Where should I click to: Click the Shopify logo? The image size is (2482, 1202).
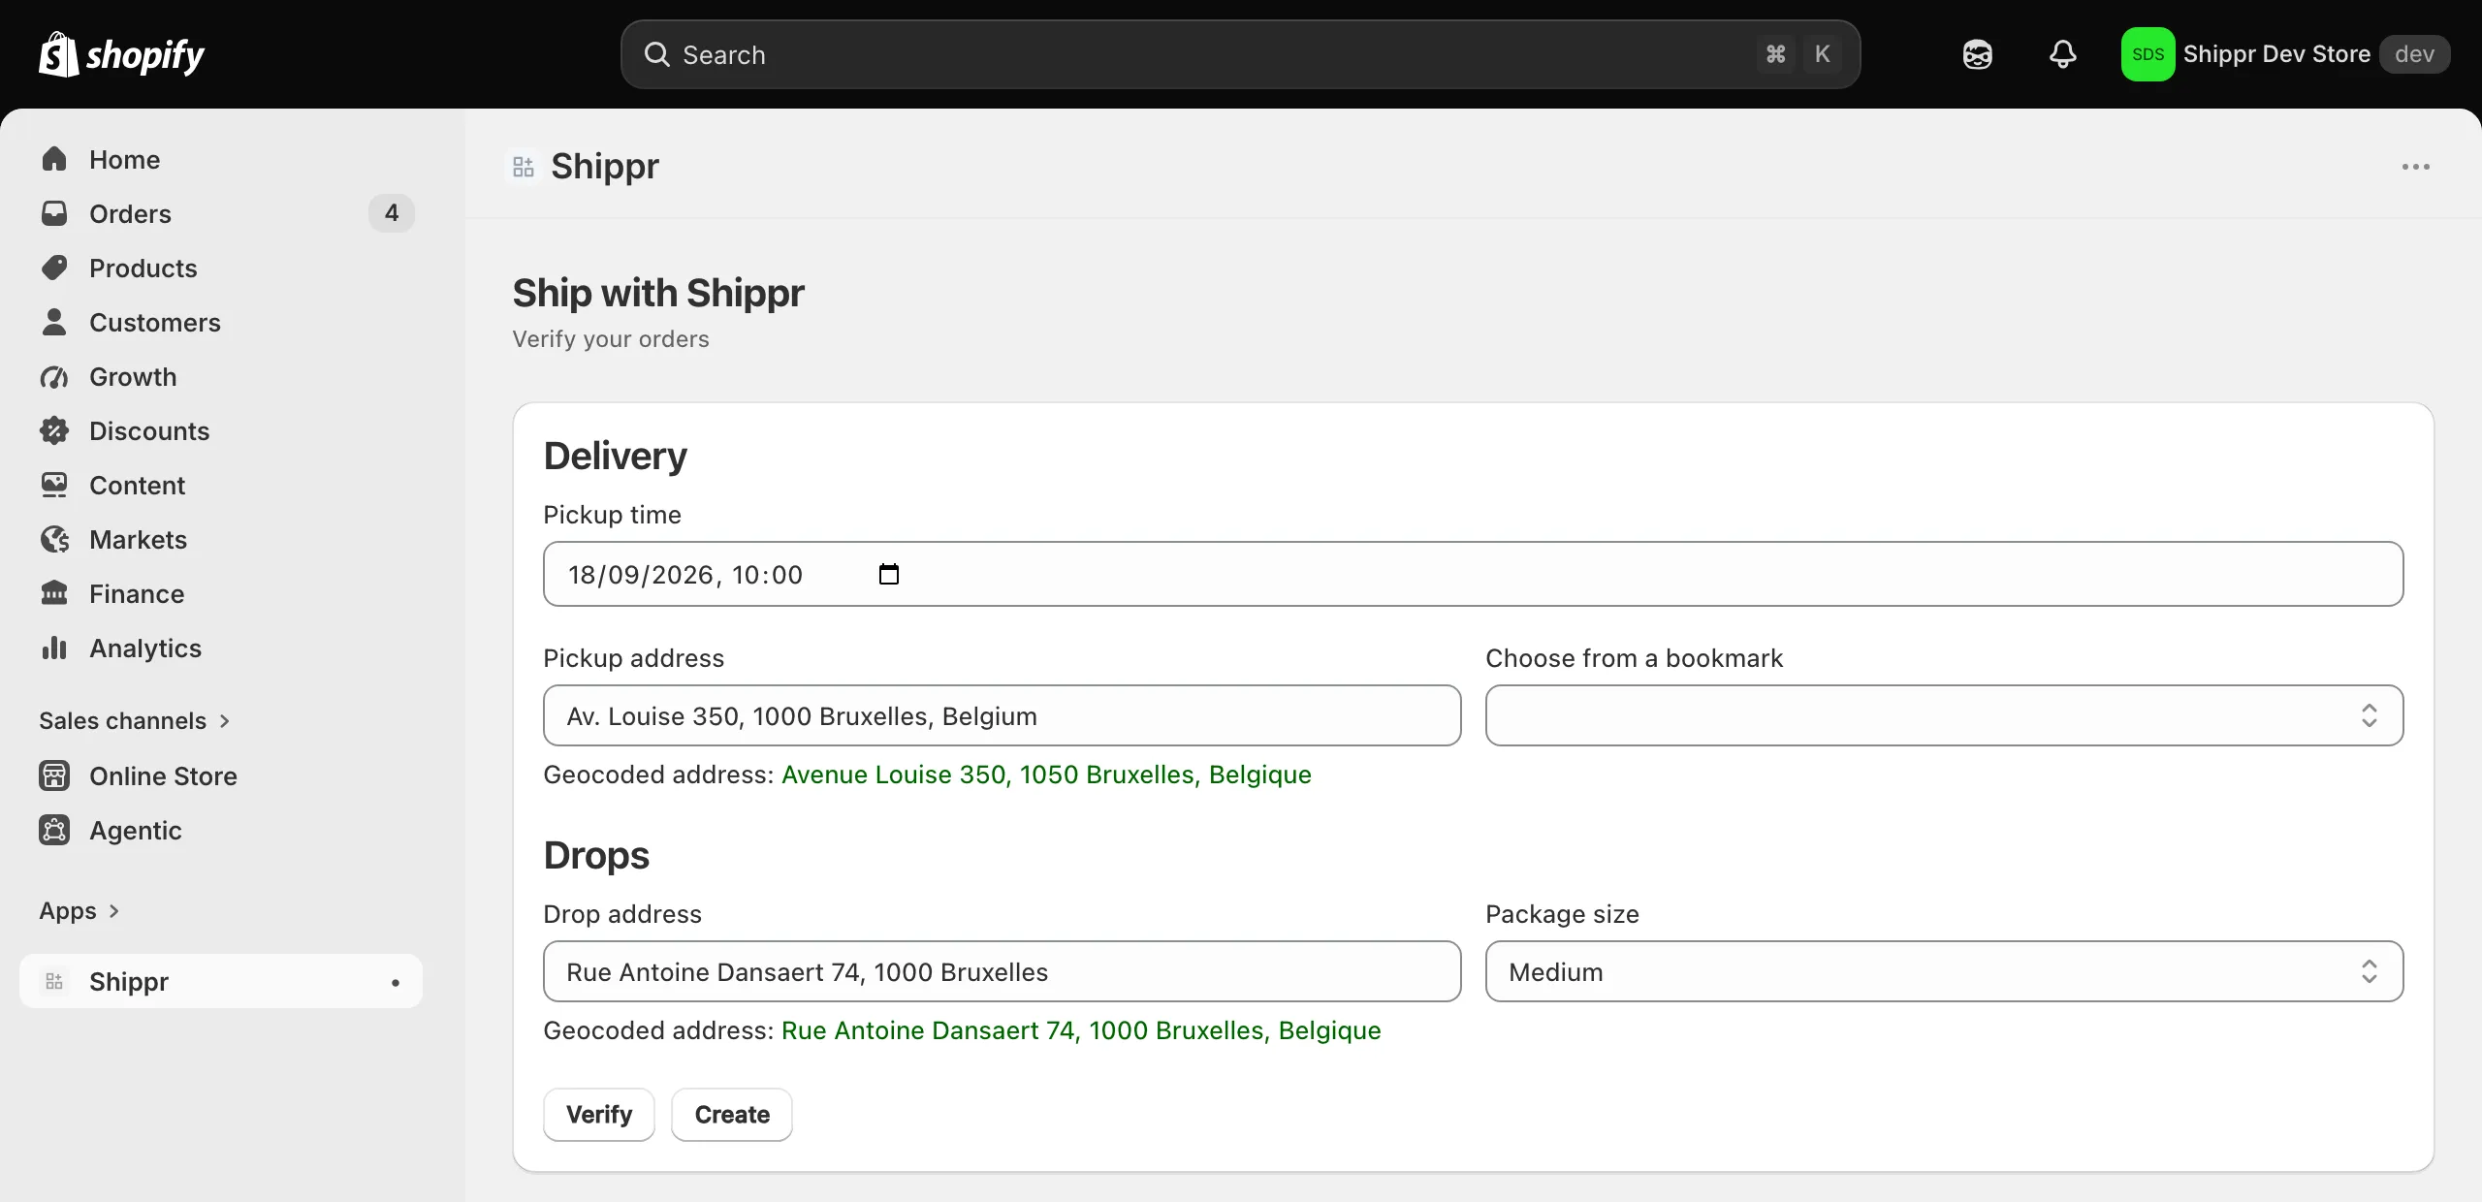[121, 54]
